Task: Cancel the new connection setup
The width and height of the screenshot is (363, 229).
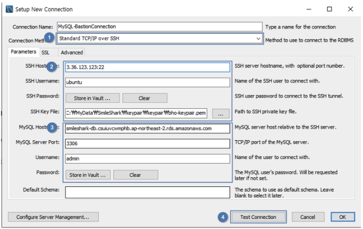Action: point(308,217)
